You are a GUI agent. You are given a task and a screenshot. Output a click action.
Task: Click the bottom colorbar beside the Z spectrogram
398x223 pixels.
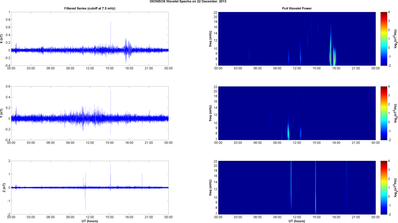[384, 187]
